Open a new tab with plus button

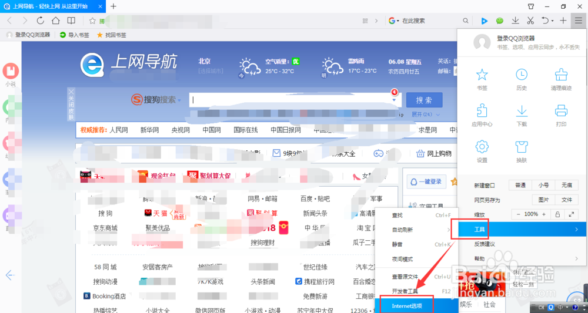point(113,6)
